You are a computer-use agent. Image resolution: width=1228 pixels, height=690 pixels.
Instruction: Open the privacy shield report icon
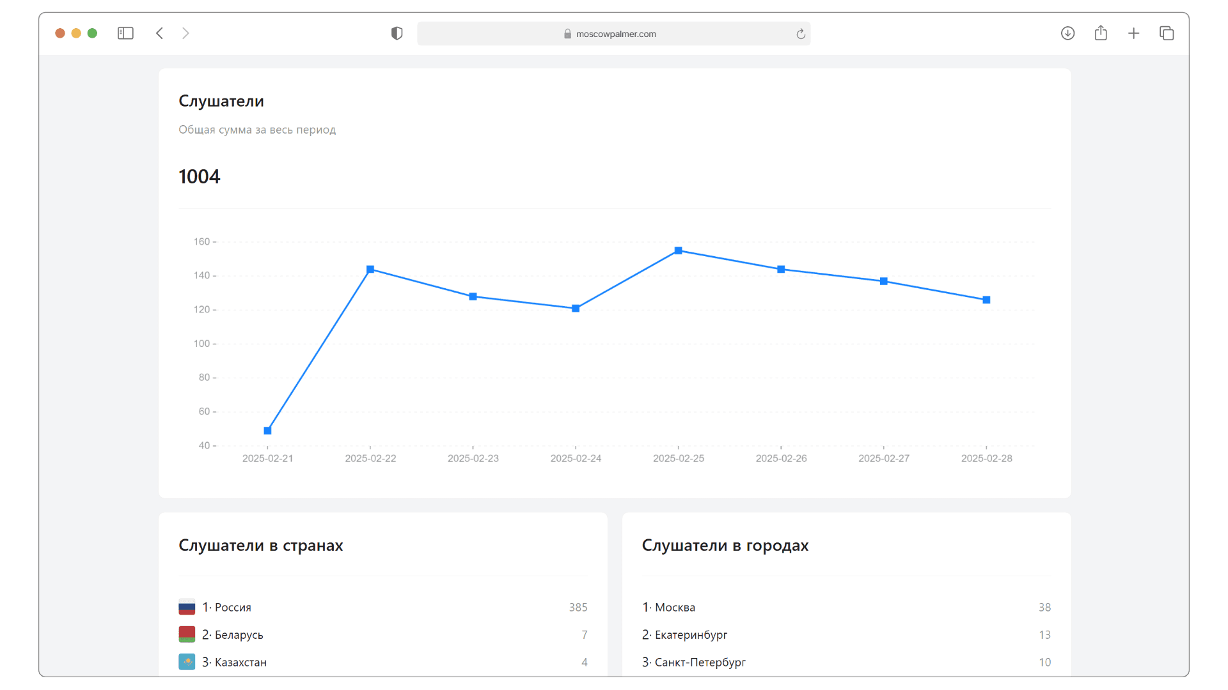397,33
